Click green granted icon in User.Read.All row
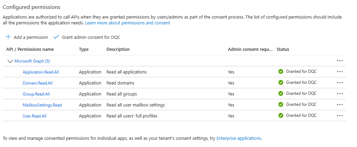This screenshot has width=357, height=147. (x=281, y=115)
